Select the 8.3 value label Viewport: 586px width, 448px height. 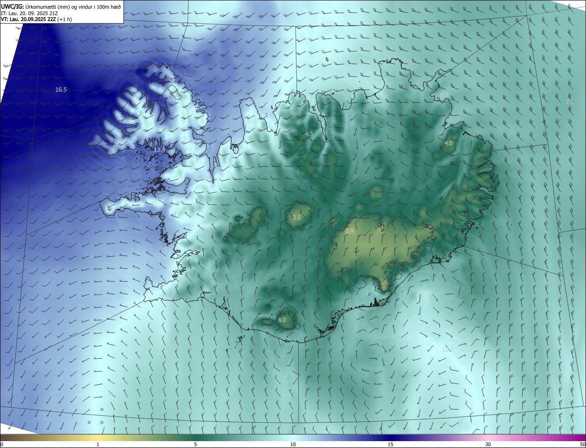(x=444, y=95)
